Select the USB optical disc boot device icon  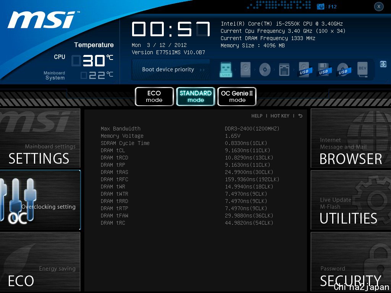point(343,69)
